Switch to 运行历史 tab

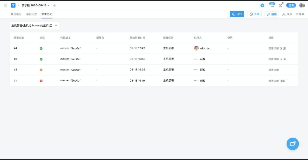32,14
